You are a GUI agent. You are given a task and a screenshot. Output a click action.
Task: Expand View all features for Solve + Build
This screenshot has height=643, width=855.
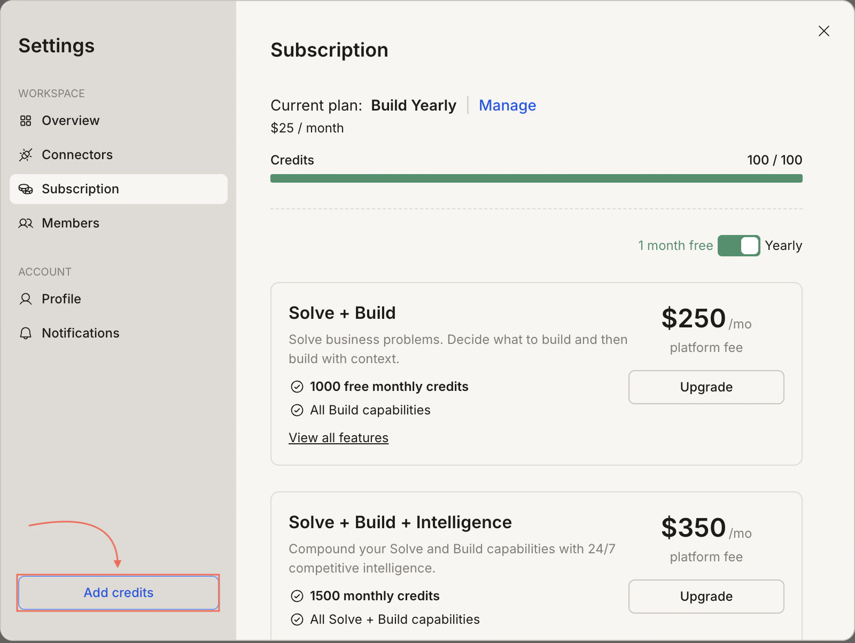pos(338,437)
